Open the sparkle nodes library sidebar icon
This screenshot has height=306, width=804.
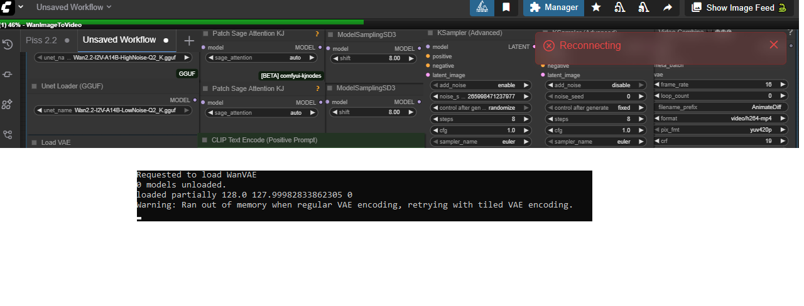[8, 104]
